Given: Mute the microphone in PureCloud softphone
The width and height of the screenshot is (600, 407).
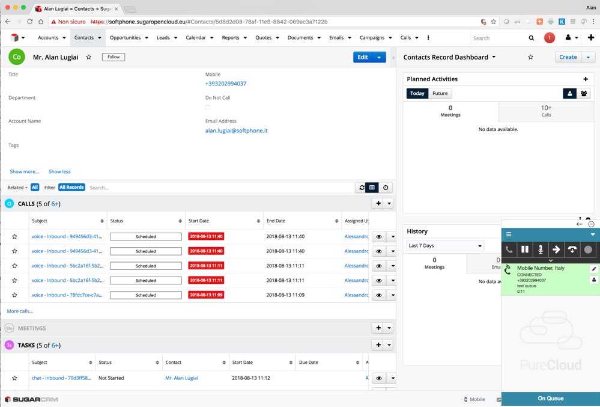Looking at the screenshot, I should 541,249.
